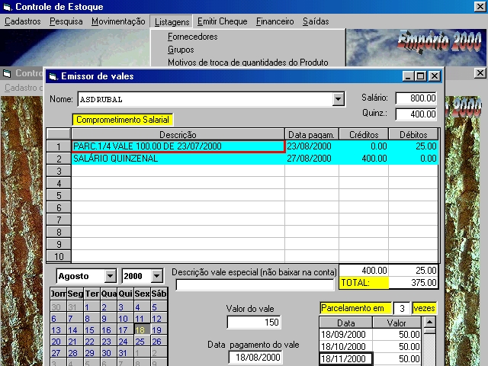Select Fornecedores in Listagens menu

click(192, 37)
